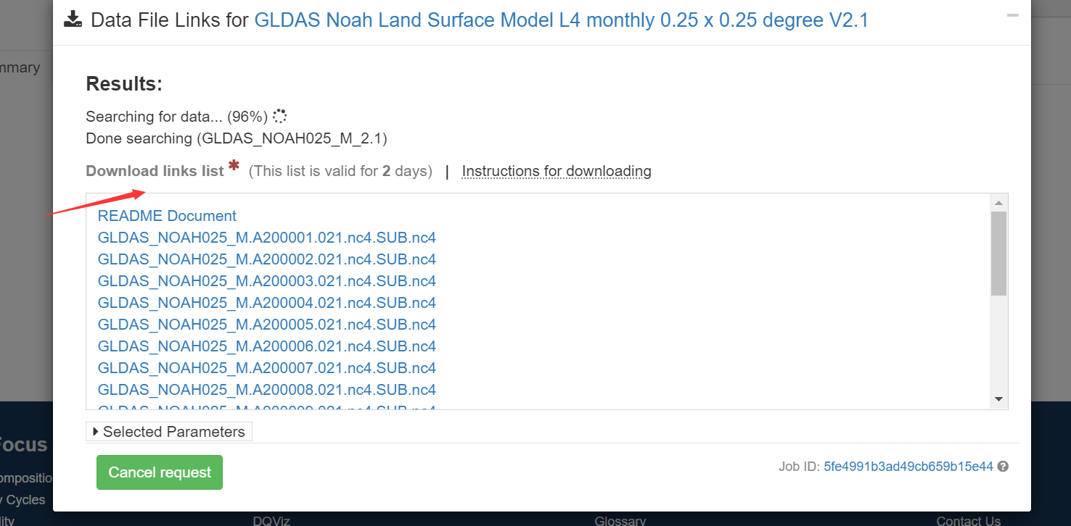Open the Job ID 5fe4991b3ad49cb659b15e44 link
Screen dimensions: 1071x526
click(908, 467)
